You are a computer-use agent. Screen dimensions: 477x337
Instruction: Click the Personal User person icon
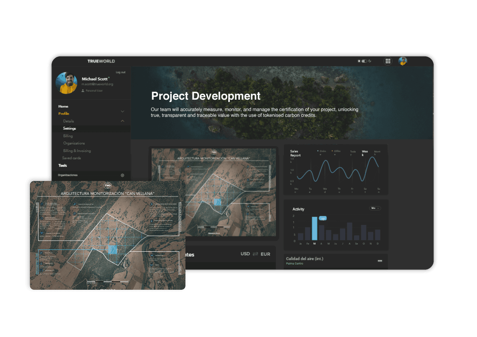point(83,90)
